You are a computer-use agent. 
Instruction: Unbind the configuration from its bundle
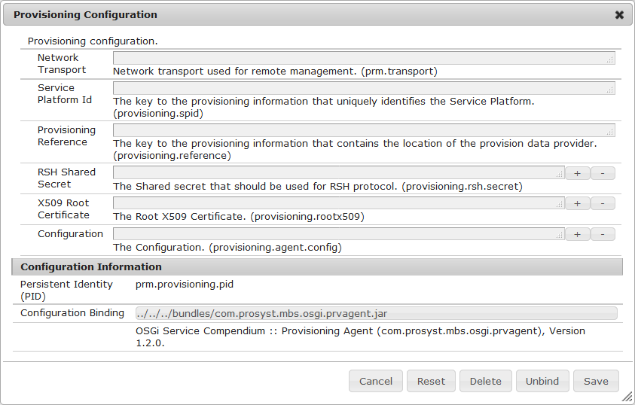(x=542, y=381)
